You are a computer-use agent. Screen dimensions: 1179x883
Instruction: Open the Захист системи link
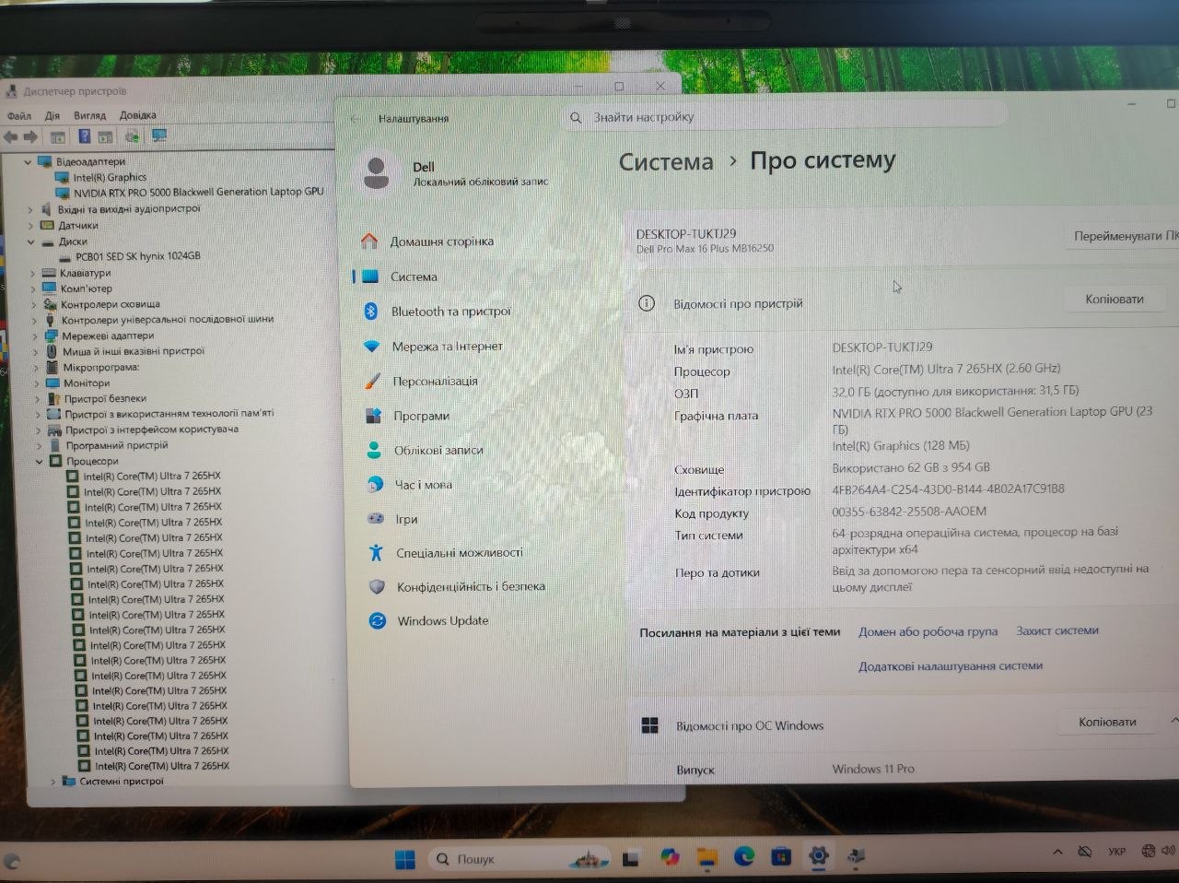(x=1057, y=630)
